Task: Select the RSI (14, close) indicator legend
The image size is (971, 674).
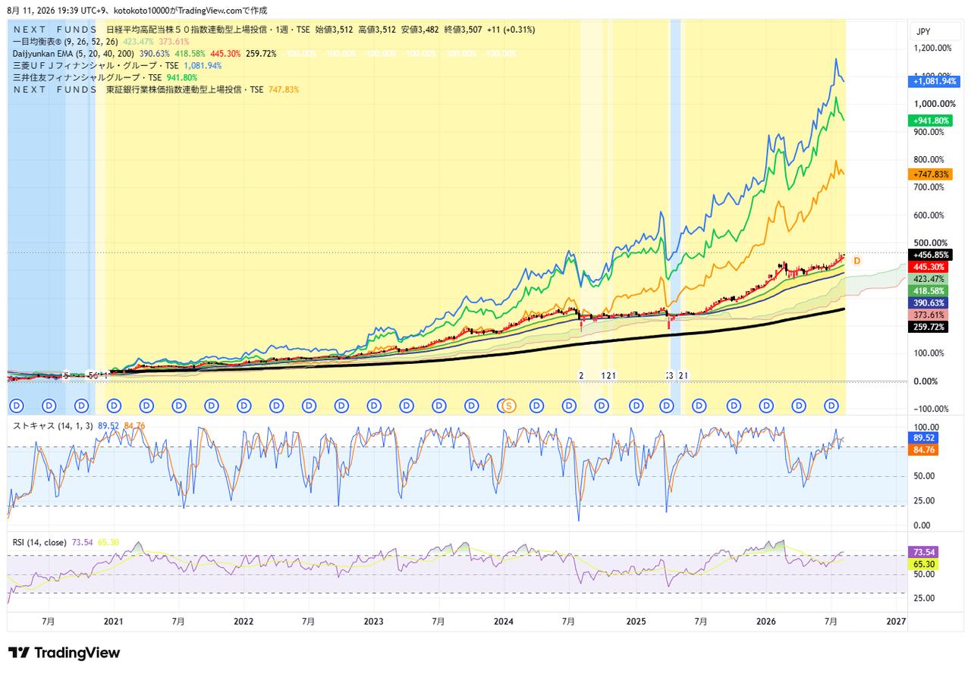Action: tap(39, 542)
